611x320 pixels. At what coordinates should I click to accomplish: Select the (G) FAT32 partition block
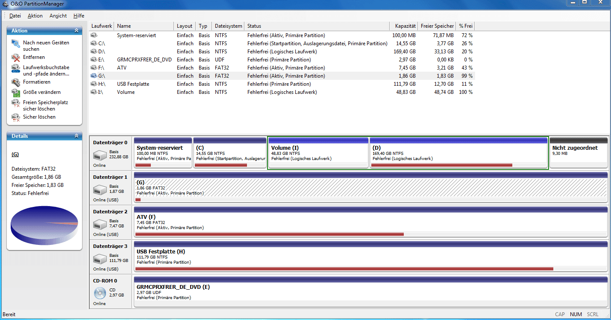click(x=370, y=187)
